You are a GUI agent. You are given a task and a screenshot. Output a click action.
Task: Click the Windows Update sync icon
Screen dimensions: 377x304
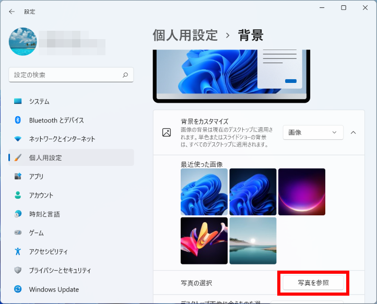coord(18,289)
